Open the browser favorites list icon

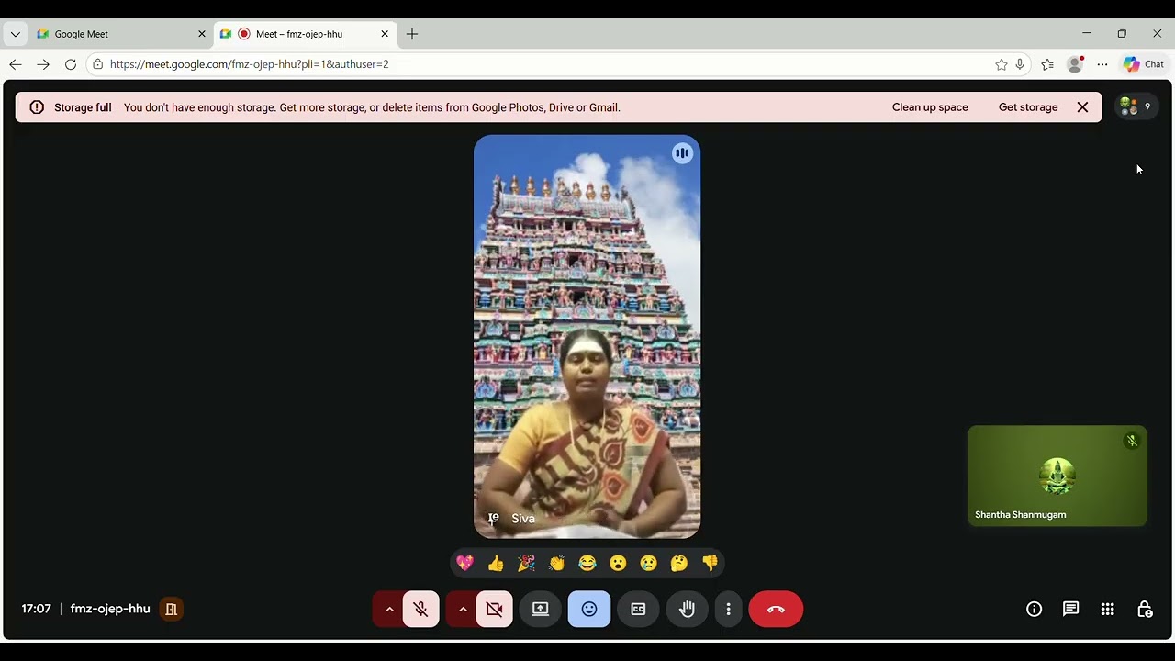click(x=1047, y=64)
